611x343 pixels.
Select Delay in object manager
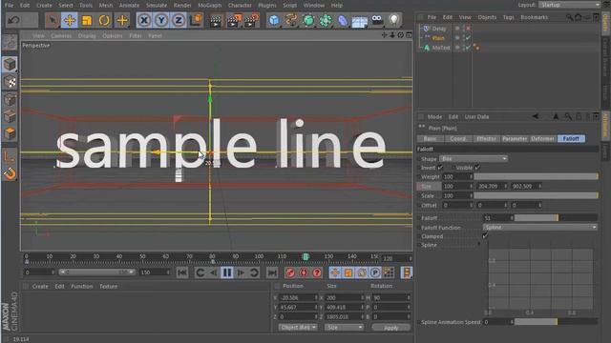439,29
